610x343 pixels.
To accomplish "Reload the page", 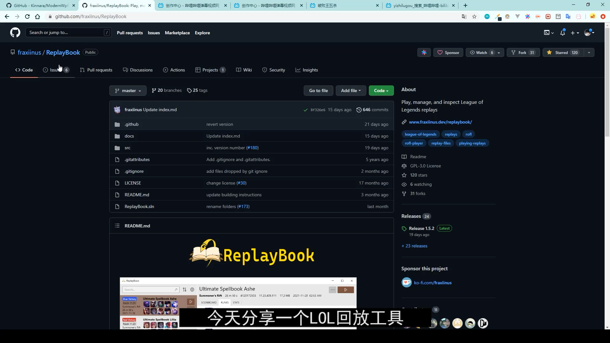I will pyautogui.click(x=27, y=17).
